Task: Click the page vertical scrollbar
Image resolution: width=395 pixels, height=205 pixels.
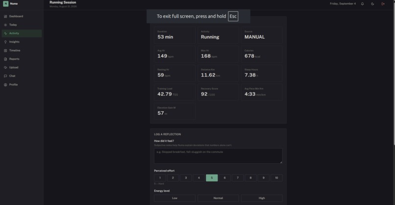Action: click(x=394, y=73)
